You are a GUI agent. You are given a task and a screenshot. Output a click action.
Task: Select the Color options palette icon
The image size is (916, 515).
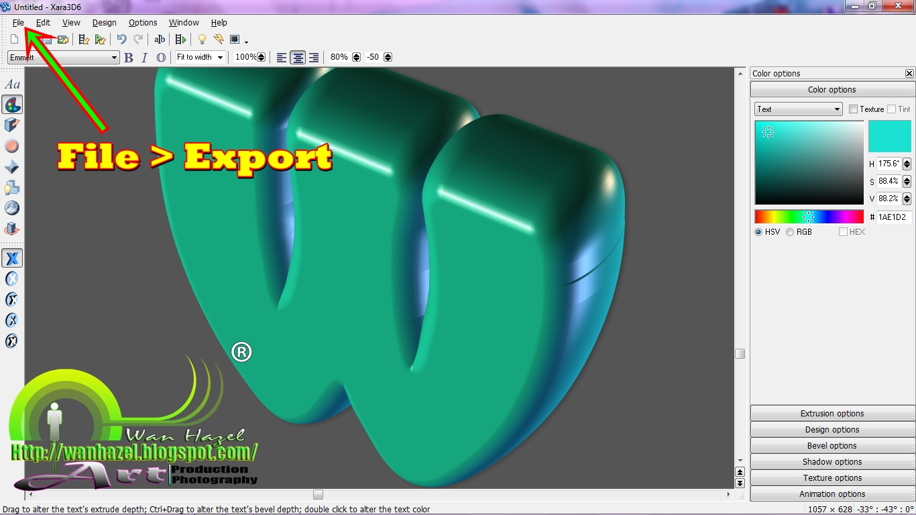click(12, 105)
